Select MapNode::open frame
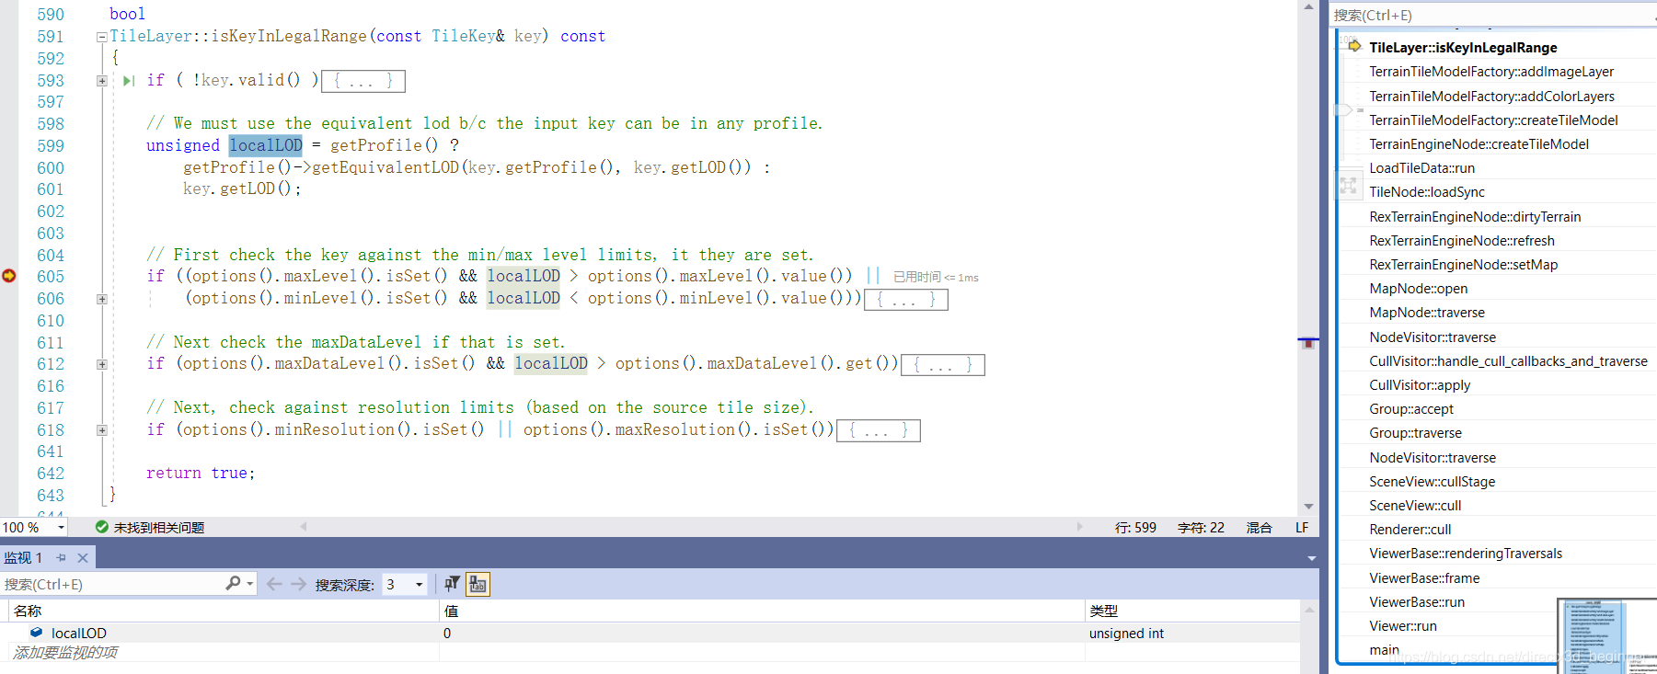Viewport: 1657px width, 674px height. click(1418, 288)
